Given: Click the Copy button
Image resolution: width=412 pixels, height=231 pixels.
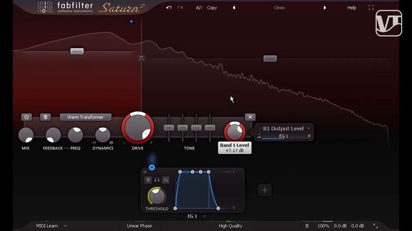Looking at the screenshot, I should [212, 8].
